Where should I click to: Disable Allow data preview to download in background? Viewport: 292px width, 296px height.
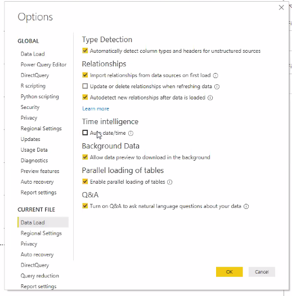[85, 157]
